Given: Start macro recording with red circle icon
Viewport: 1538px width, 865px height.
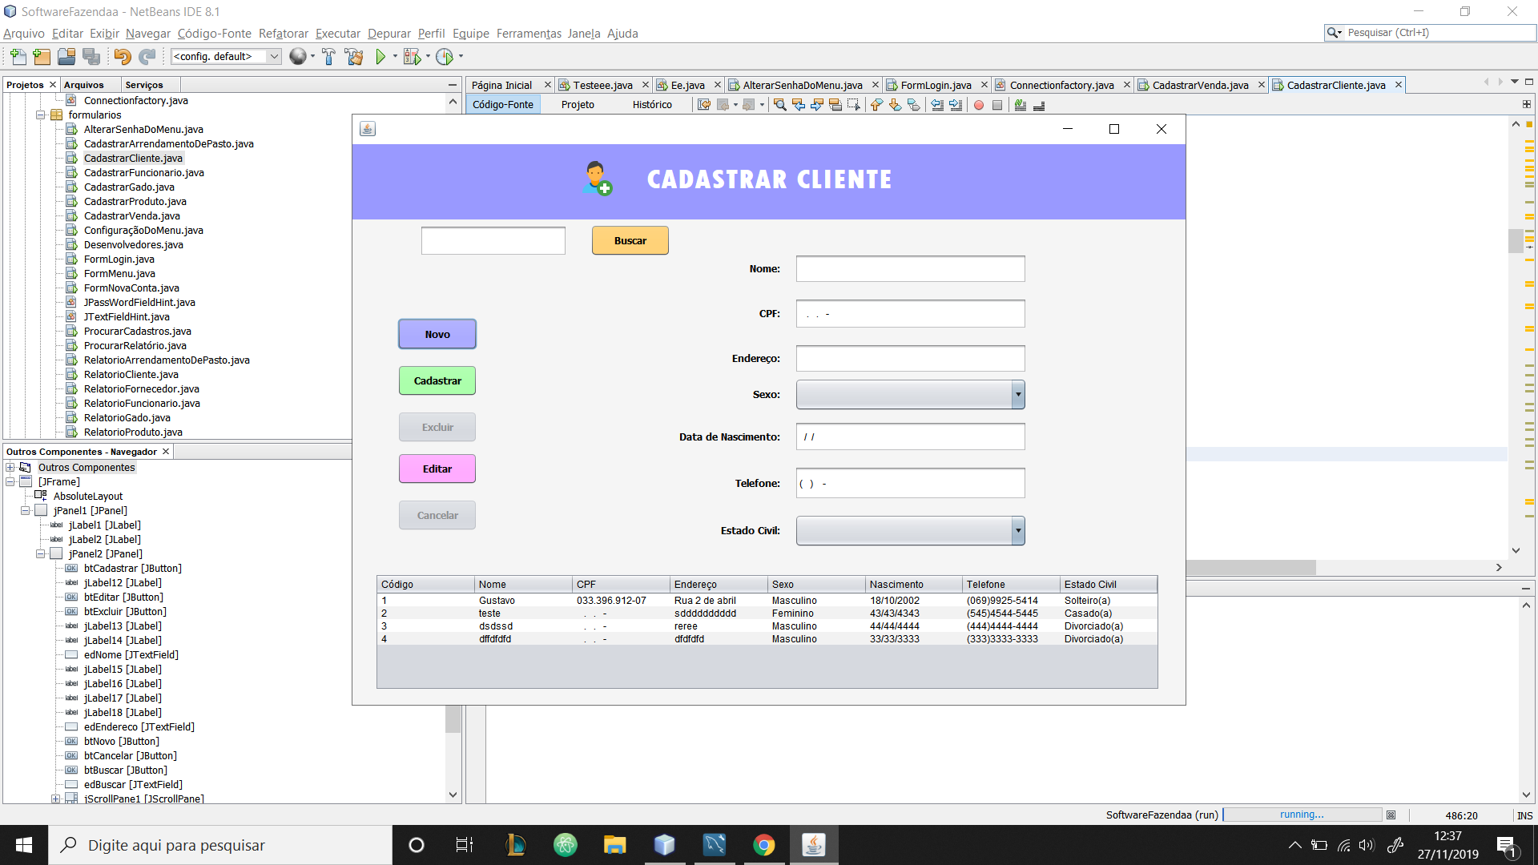Looking at the screenshot, I should point(979,105).
